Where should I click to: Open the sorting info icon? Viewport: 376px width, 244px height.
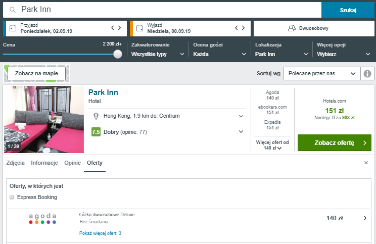click(x=367, y=74)
